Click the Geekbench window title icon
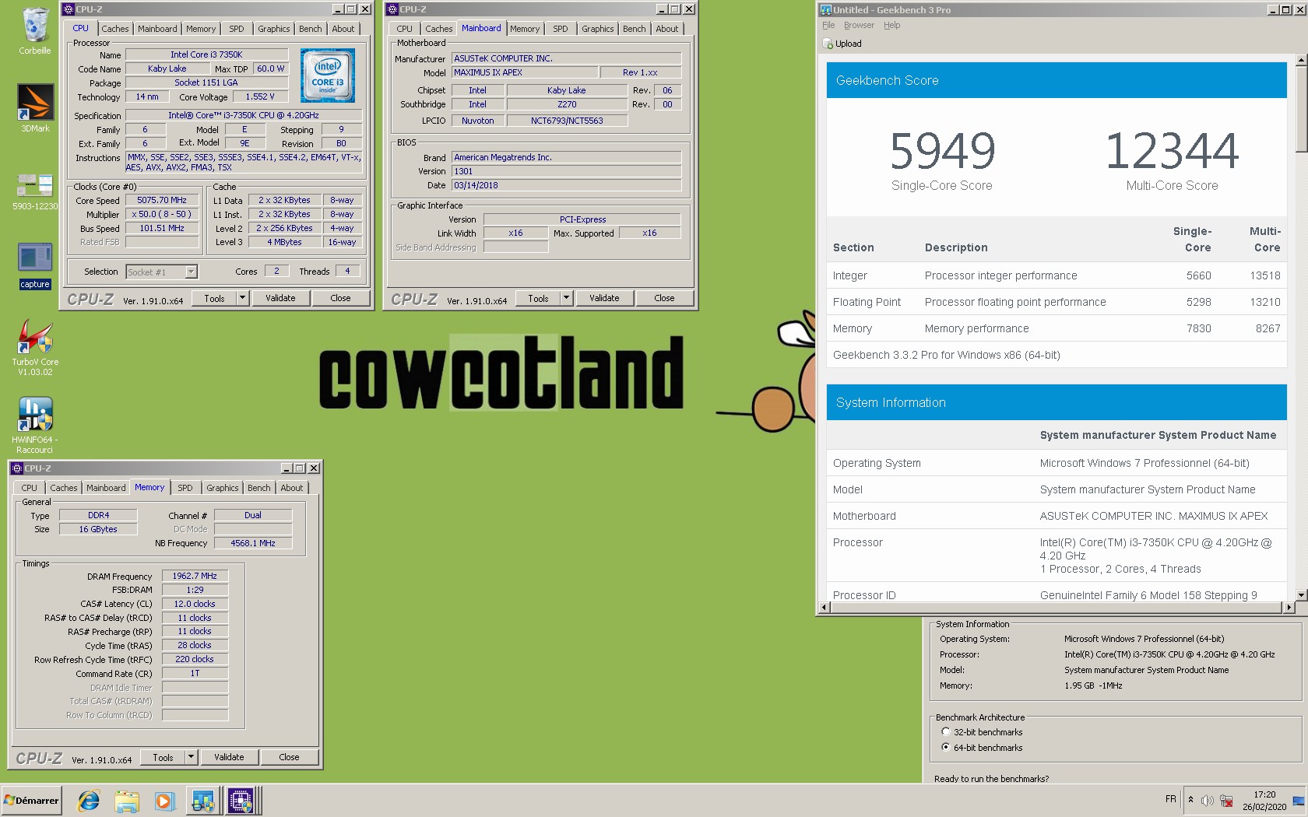 tap(826, 9)
